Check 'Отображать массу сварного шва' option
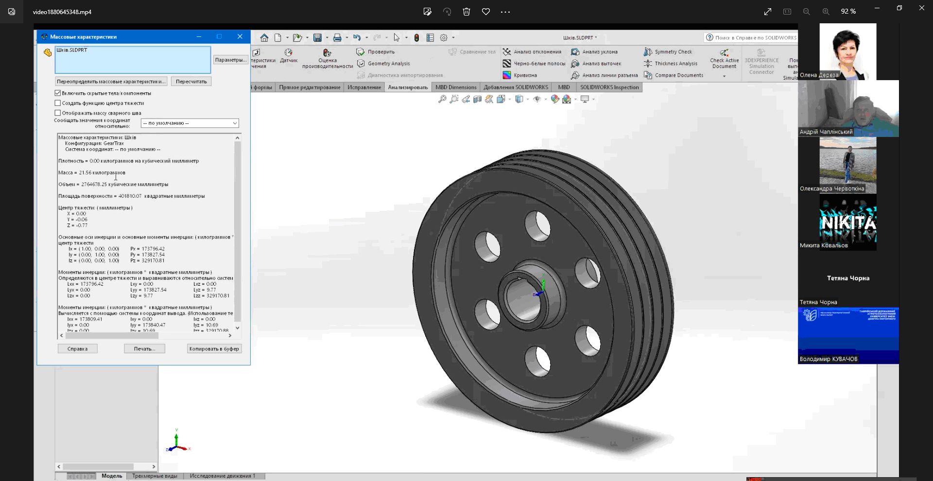 point(58,113)
